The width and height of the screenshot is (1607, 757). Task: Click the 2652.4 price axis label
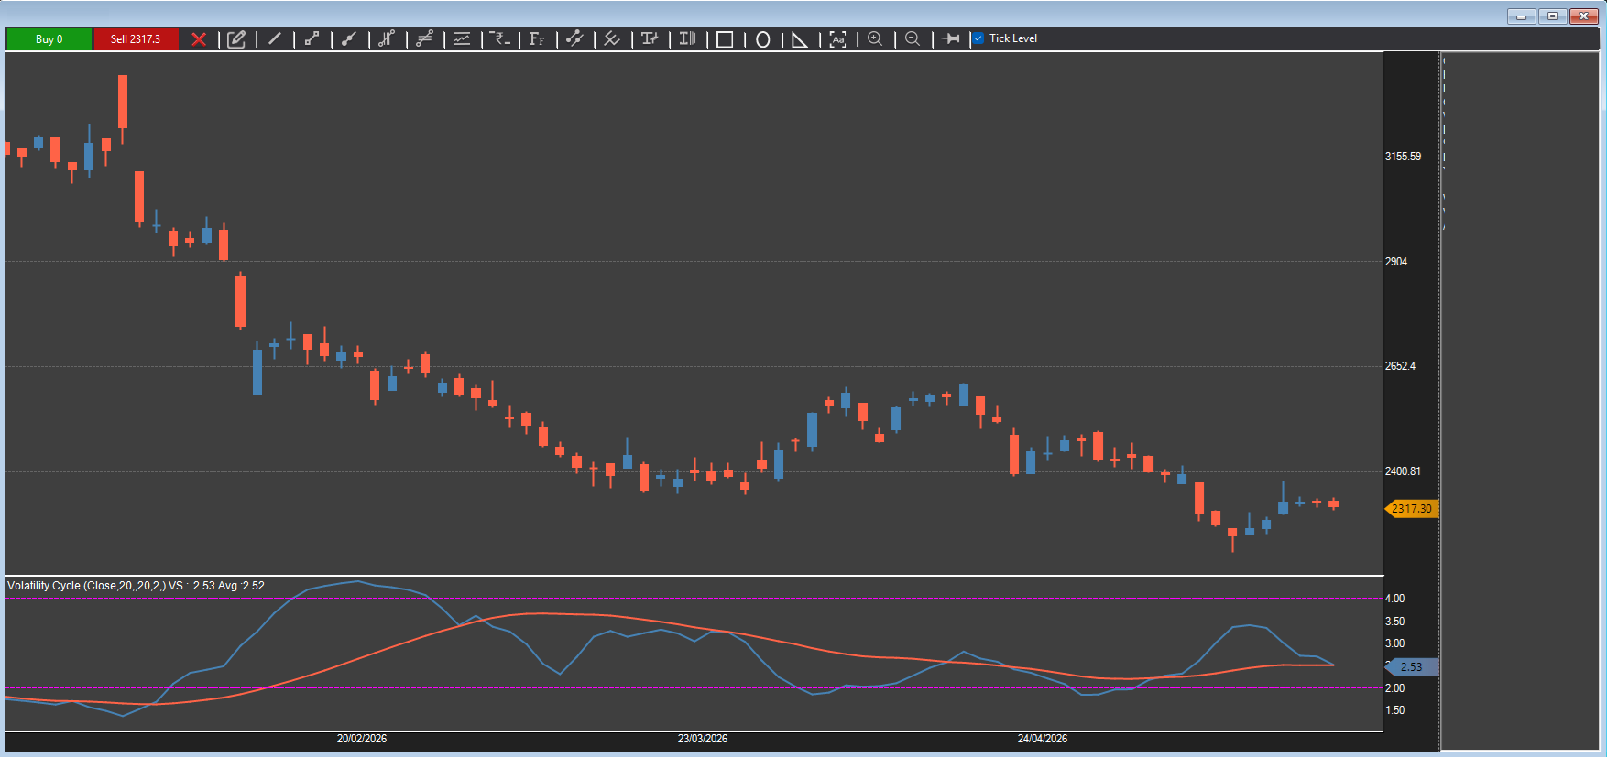tap(1400, 366)
